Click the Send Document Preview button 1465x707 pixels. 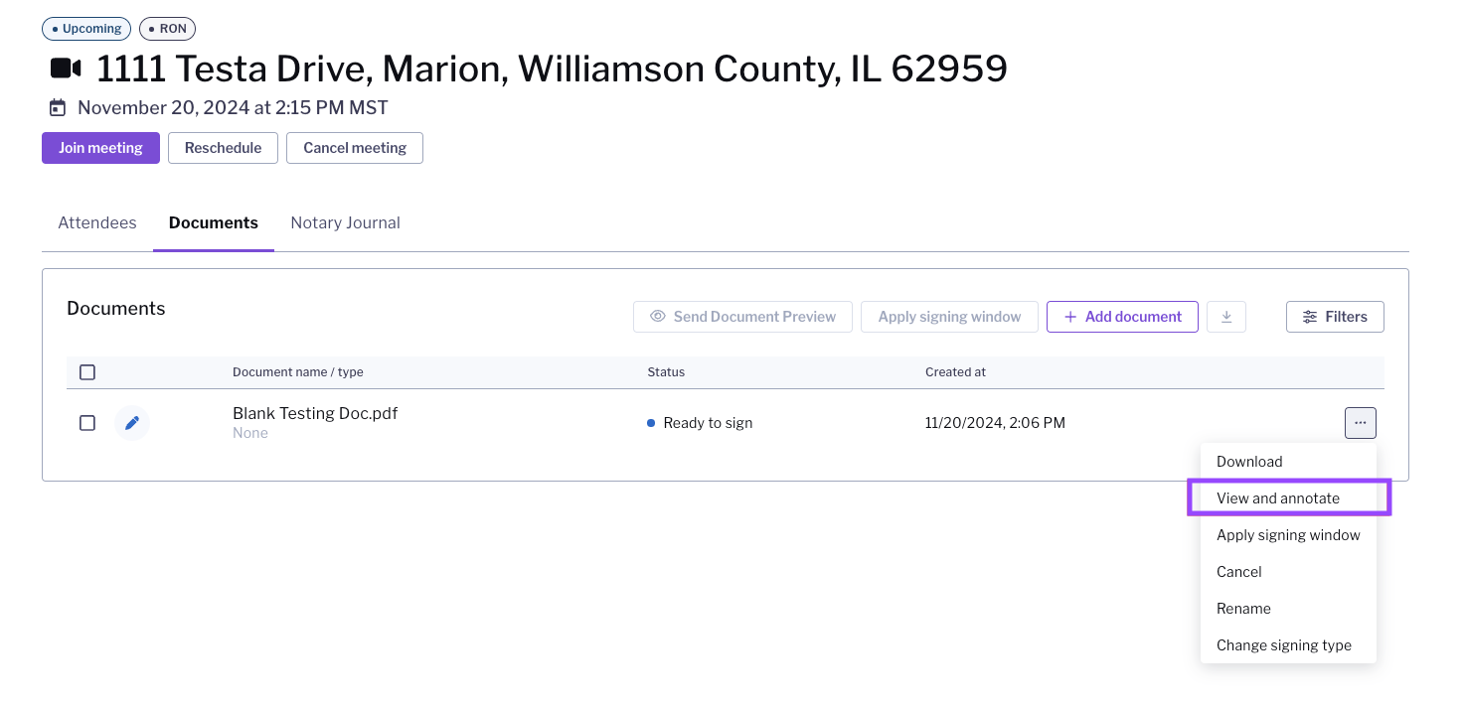[742, 317]
